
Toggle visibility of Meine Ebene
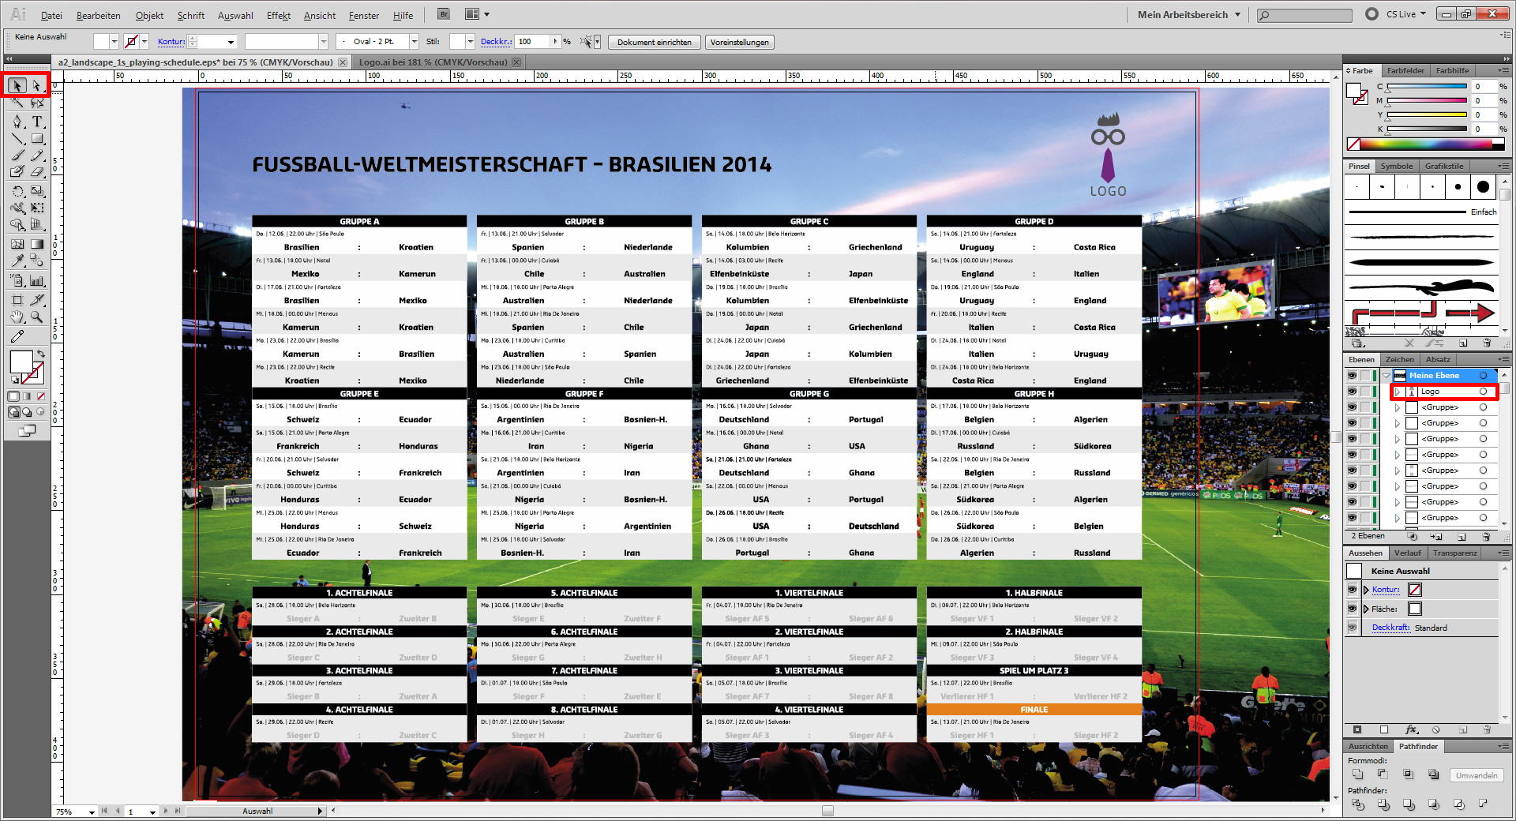(1353, 375)
